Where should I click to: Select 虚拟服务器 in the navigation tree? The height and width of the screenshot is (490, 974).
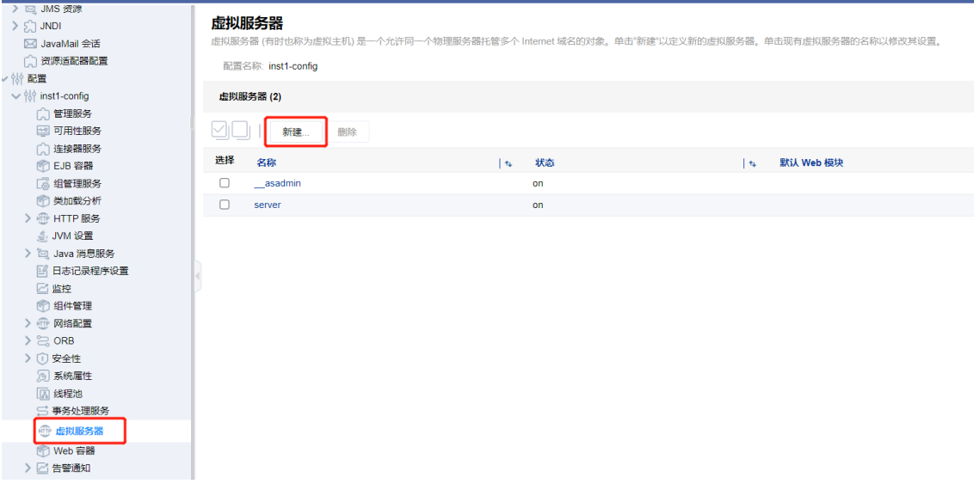79,431
